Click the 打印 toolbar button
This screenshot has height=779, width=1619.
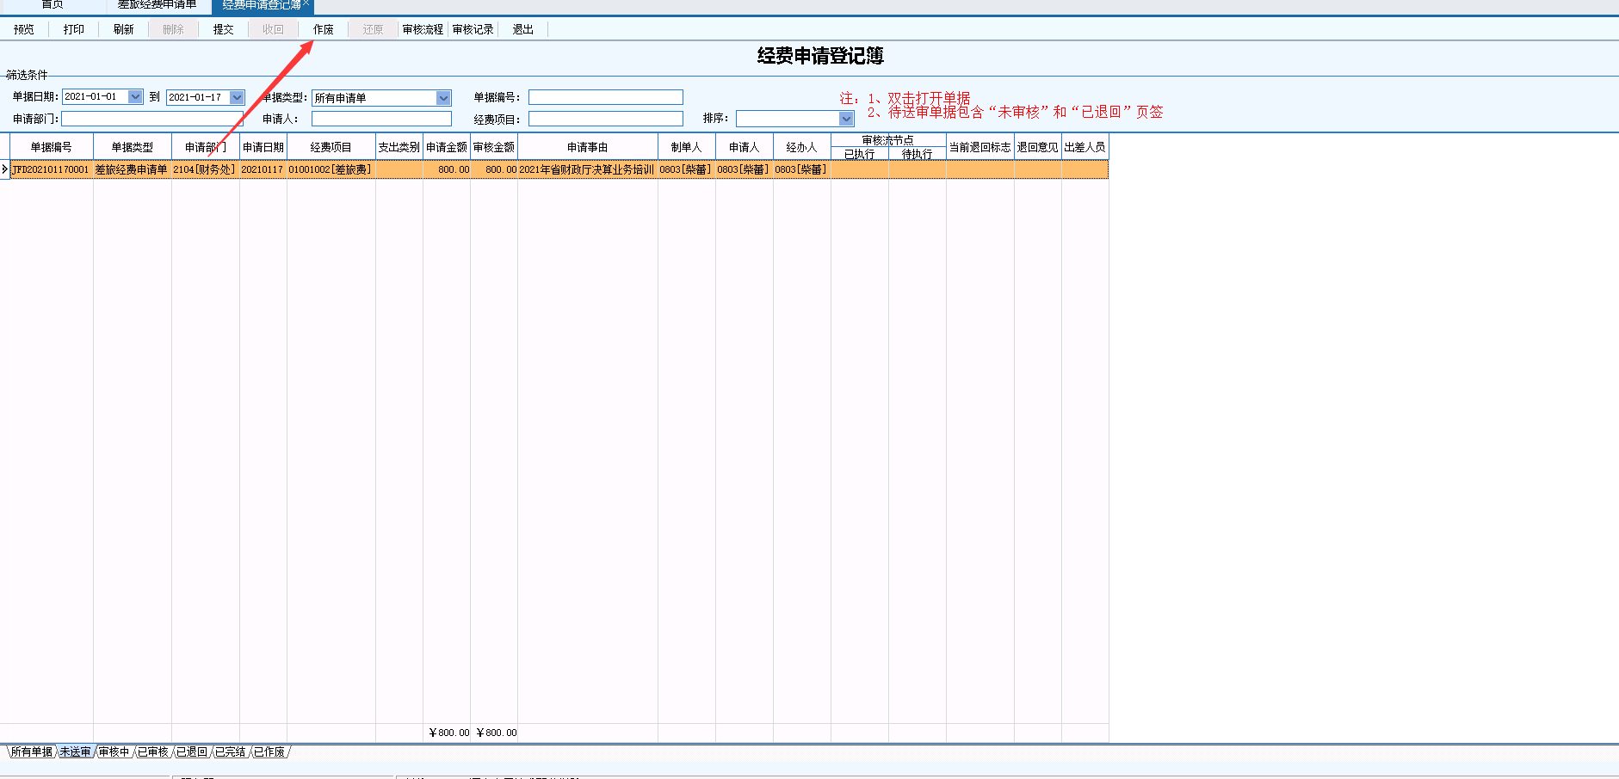click(x=74, y=29)
